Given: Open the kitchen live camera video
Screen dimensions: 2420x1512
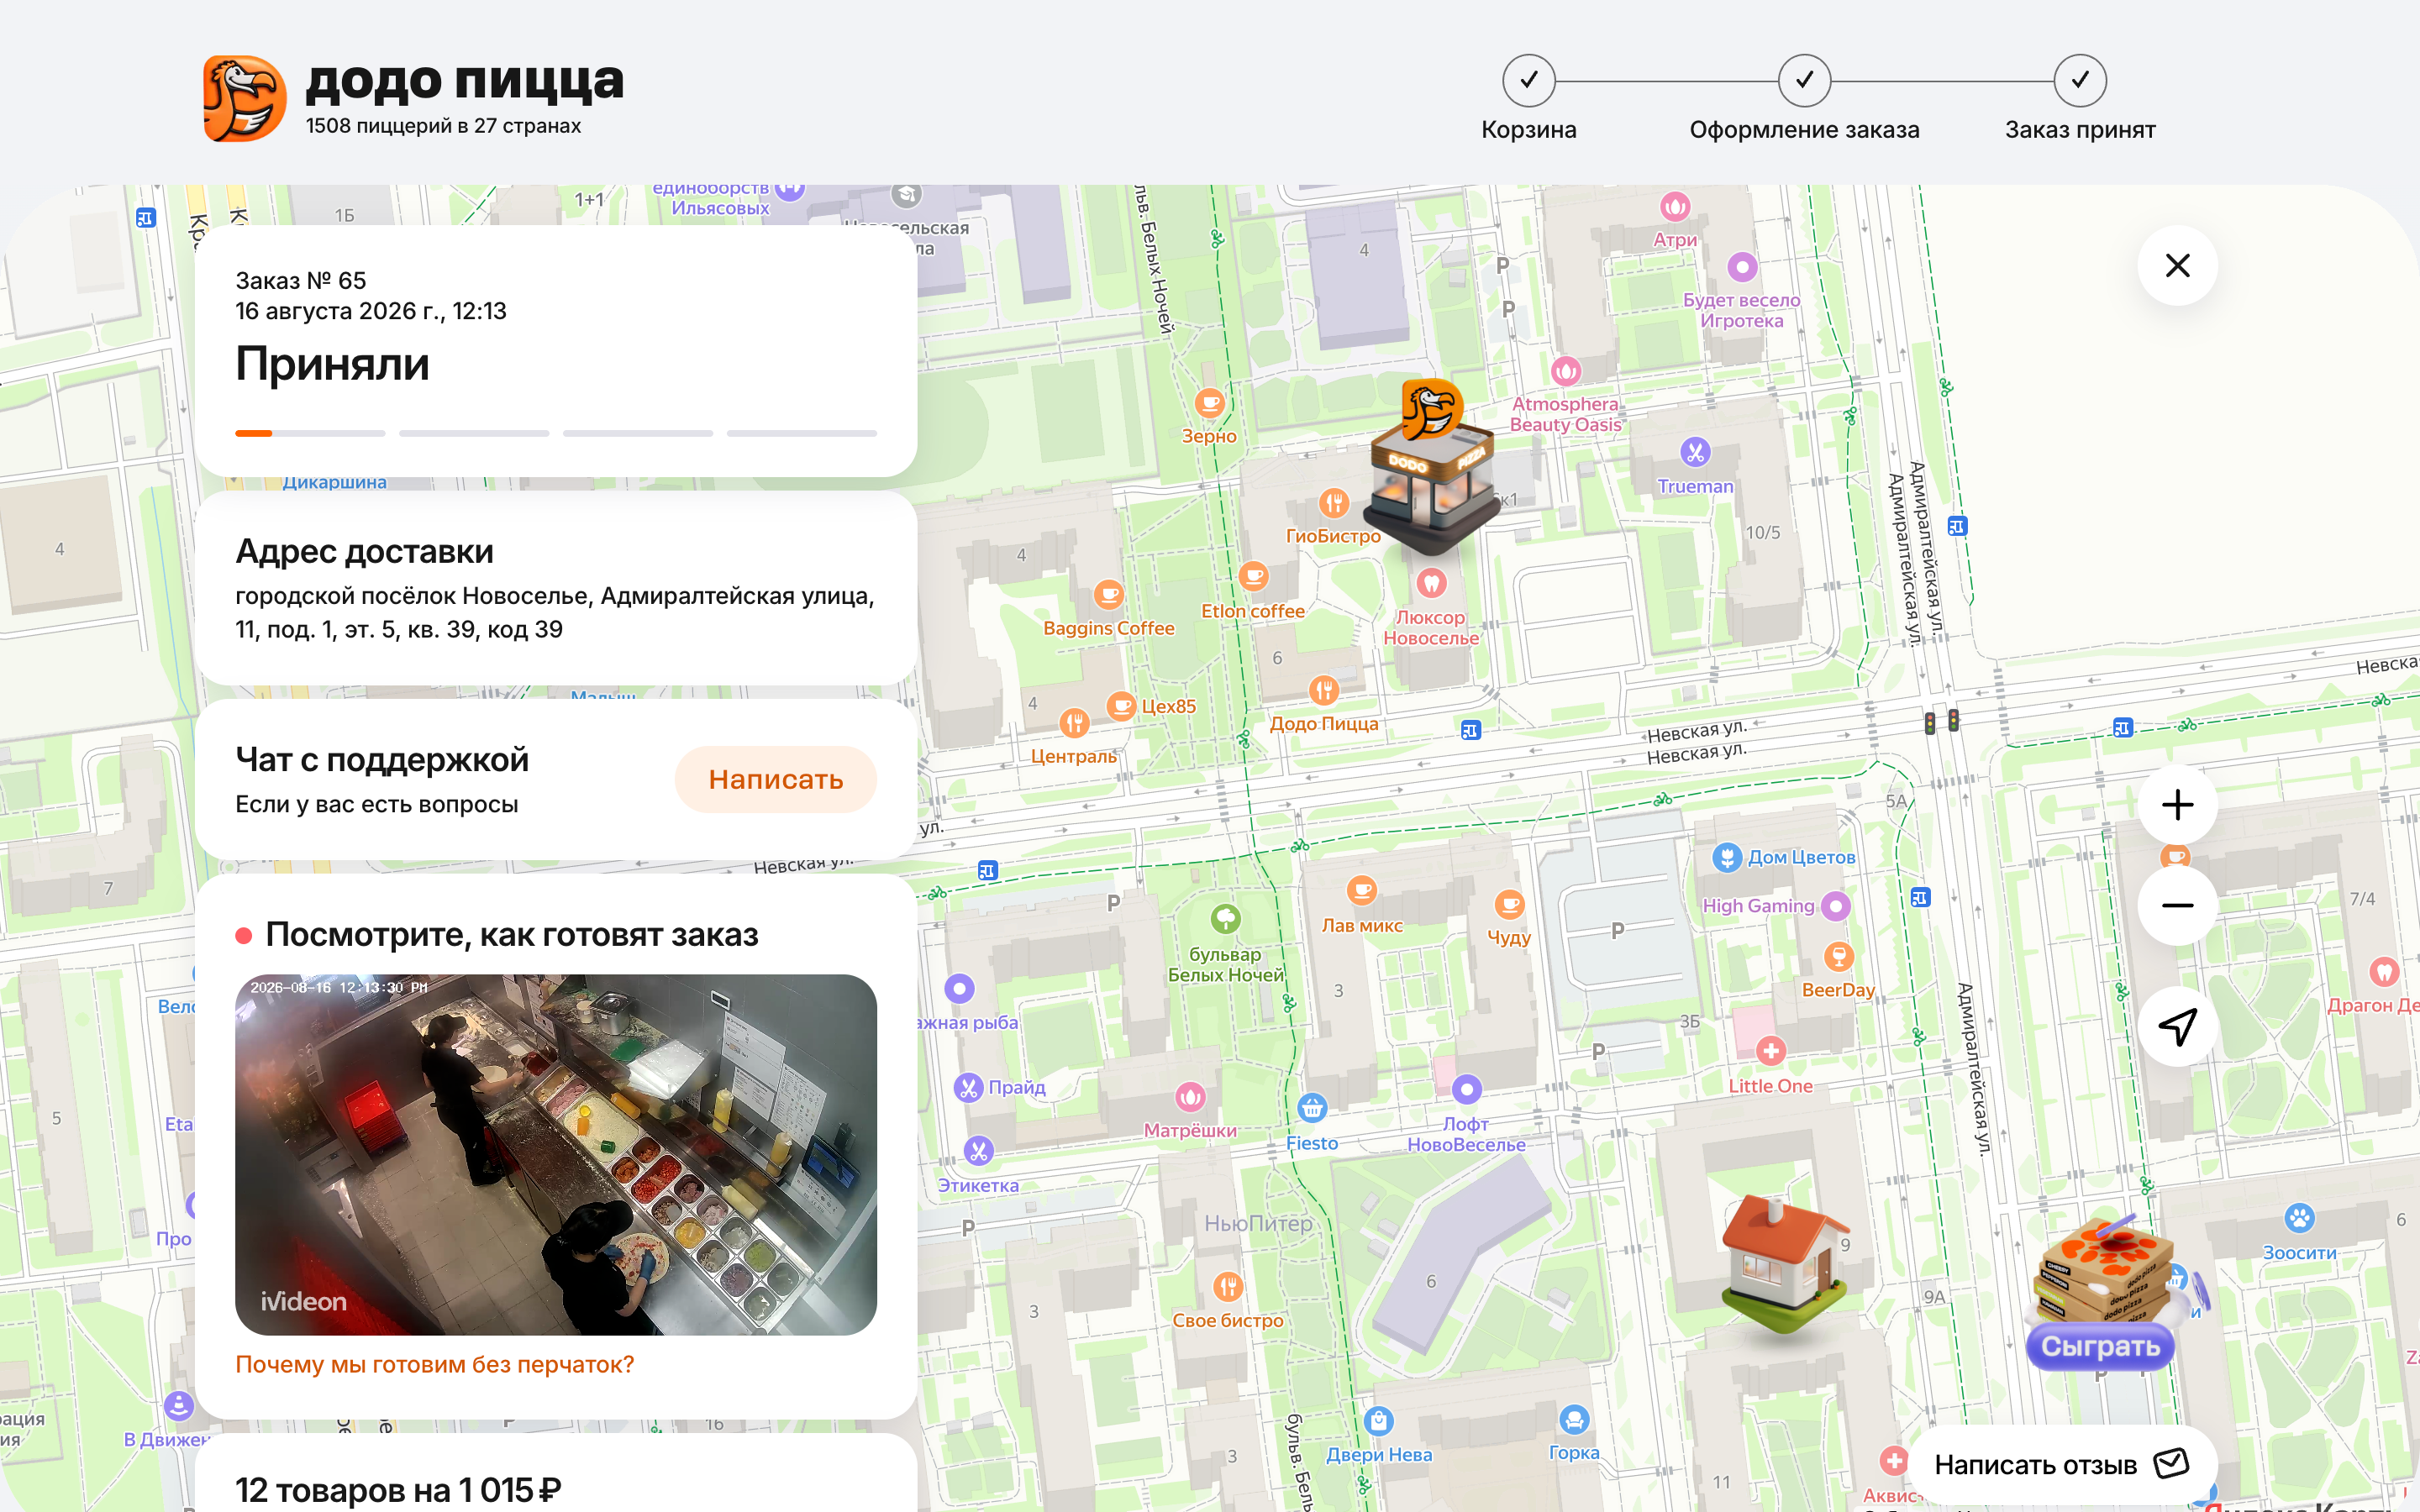Looking at the screenshot, I should tap(556, 1155).
